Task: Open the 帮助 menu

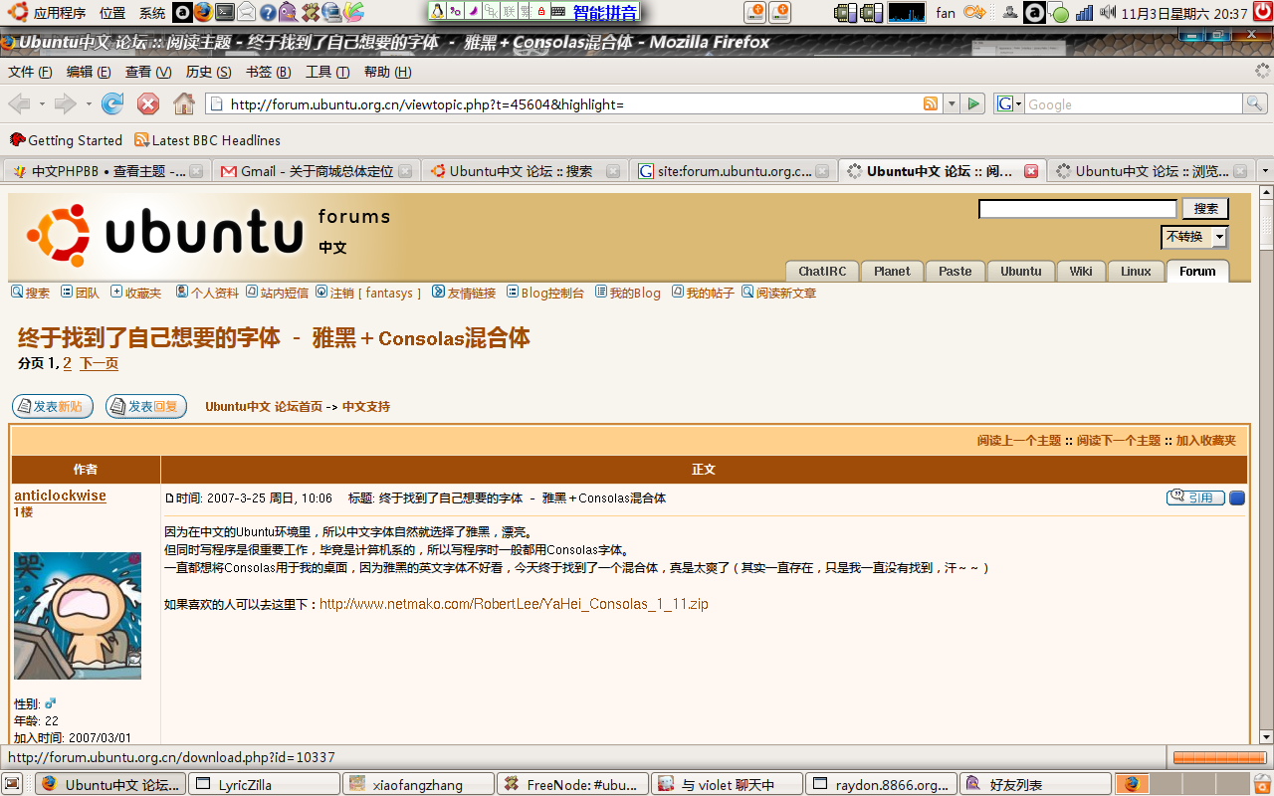Action: point(387,72)
